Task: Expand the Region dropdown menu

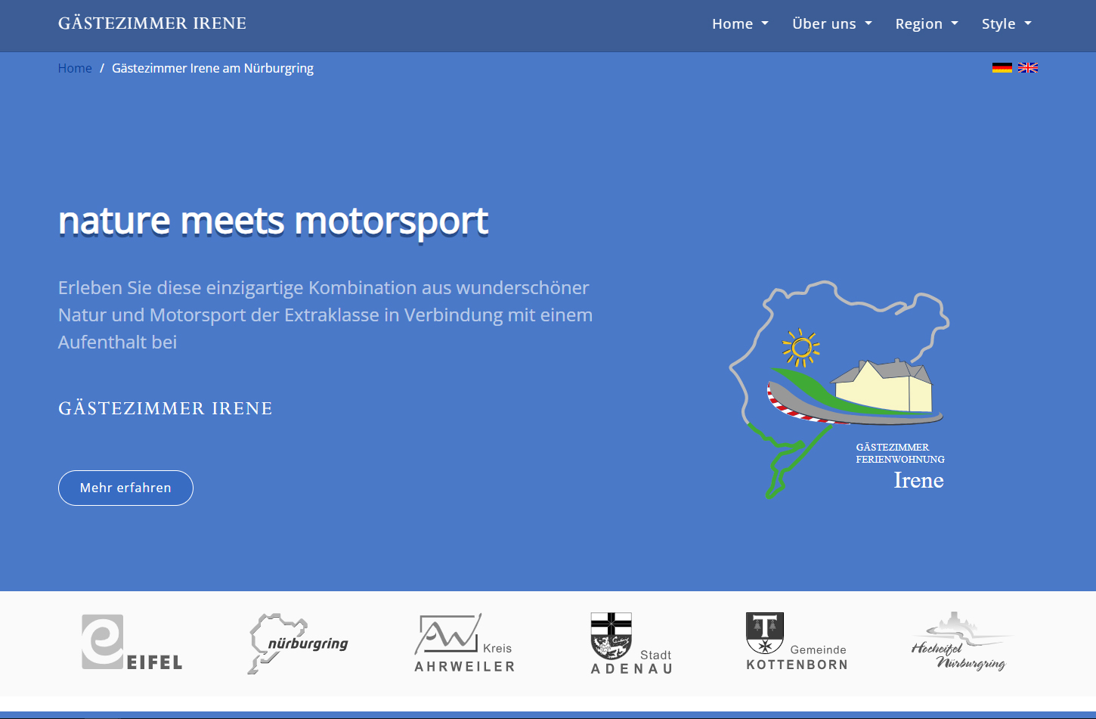Action: coord(926,24)
